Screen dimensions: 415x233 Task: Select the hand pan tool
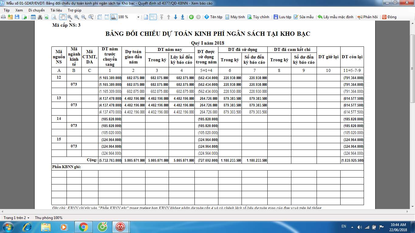click(x=63, y=17)
